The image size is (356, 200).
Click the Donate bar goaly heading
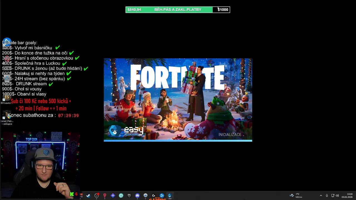19,43
